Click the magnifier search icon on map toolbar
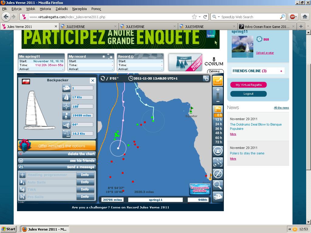Screen dimensions: 311x233 pos(218,185)
